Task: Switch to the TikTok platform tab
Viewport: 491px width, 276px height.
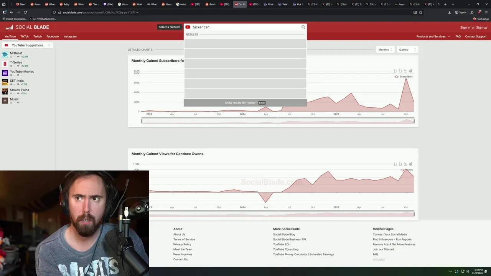Action: point(25,36)
